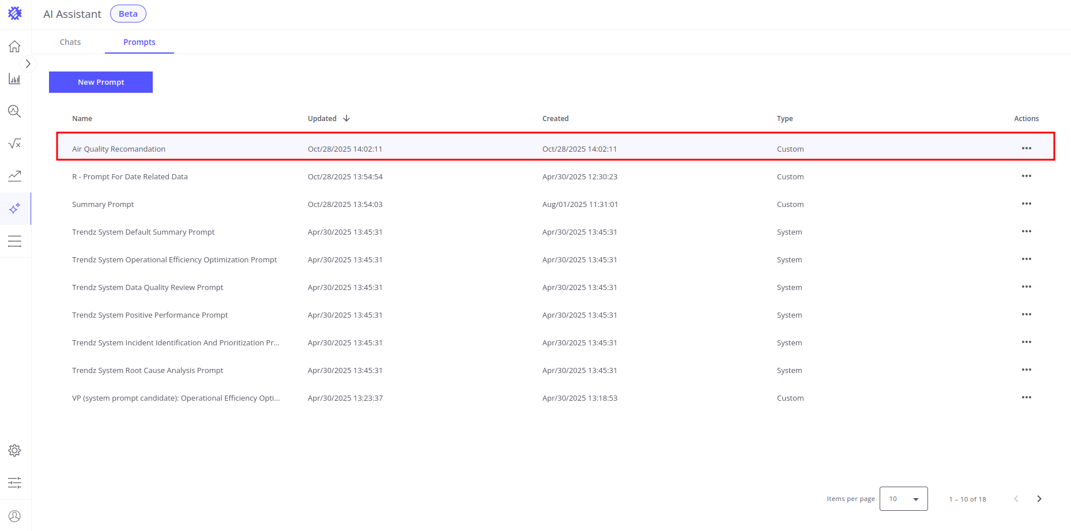Image resolution: width=1071 pixels, height=531 pixels.
Task: Switch to the Chats tab
Action: pos(70,42)
